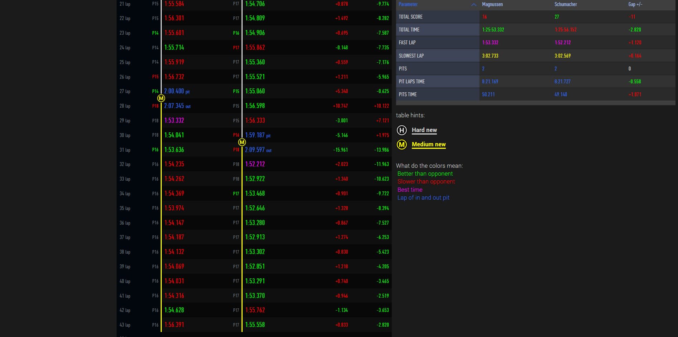
Task: Sort table by Parameter column header
Action: (408, 4)
